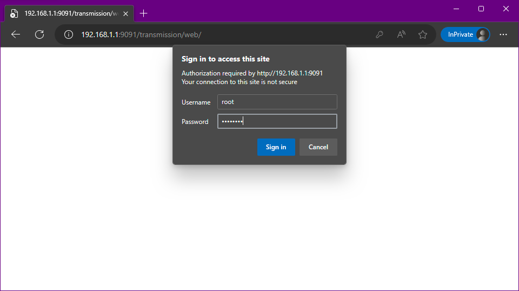The width and height of the screenshot is (519, 291).
Task: Minimize the browser window
Action: tap(456, 9)
